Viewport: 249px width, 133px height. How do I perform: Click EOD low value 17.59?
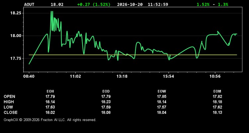(106, 107)
